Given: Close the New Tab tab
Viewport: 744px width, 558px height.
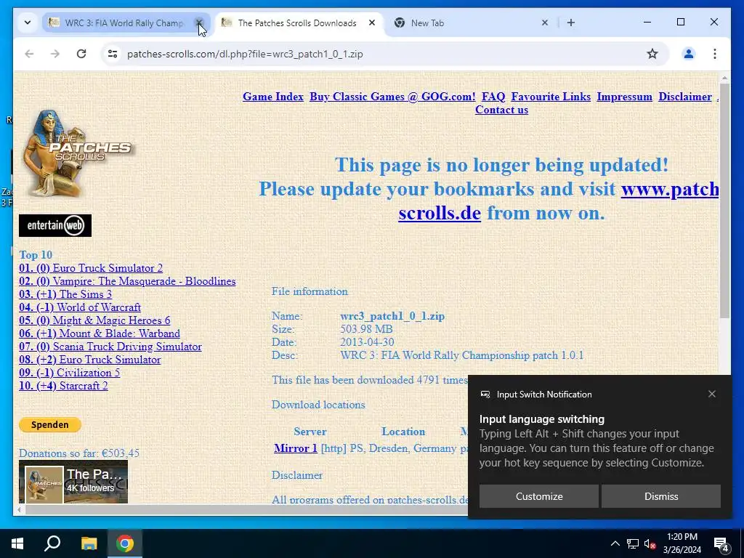Looking at the screenshot, I should [x=545, y=23].
